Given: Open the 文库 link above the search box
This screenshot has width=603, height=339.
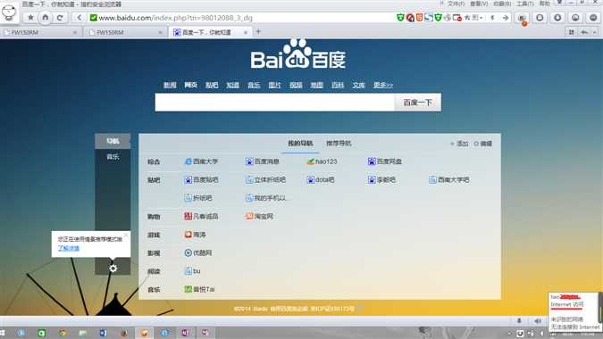Looking at the screenshot, I should click(358, 85).
